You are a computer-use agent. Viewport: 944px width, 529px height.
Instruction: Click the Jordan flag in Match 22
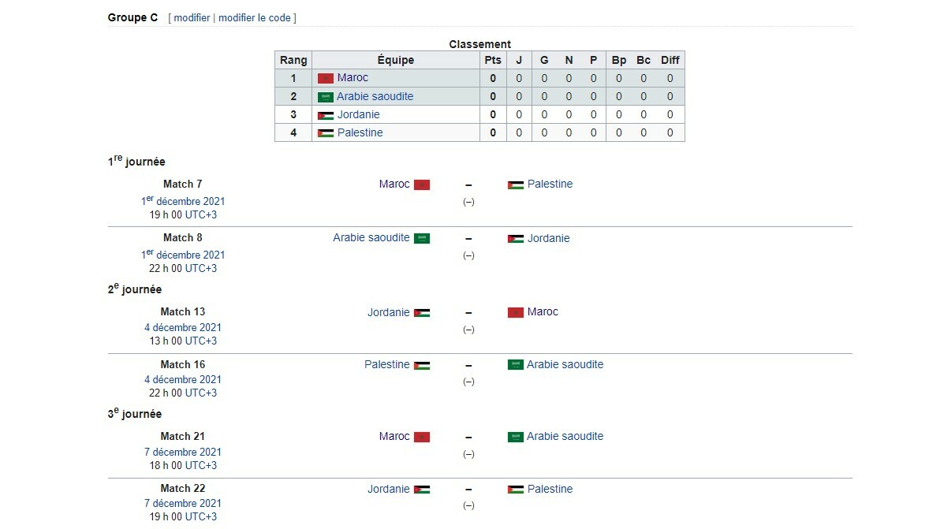click(422, 490)
